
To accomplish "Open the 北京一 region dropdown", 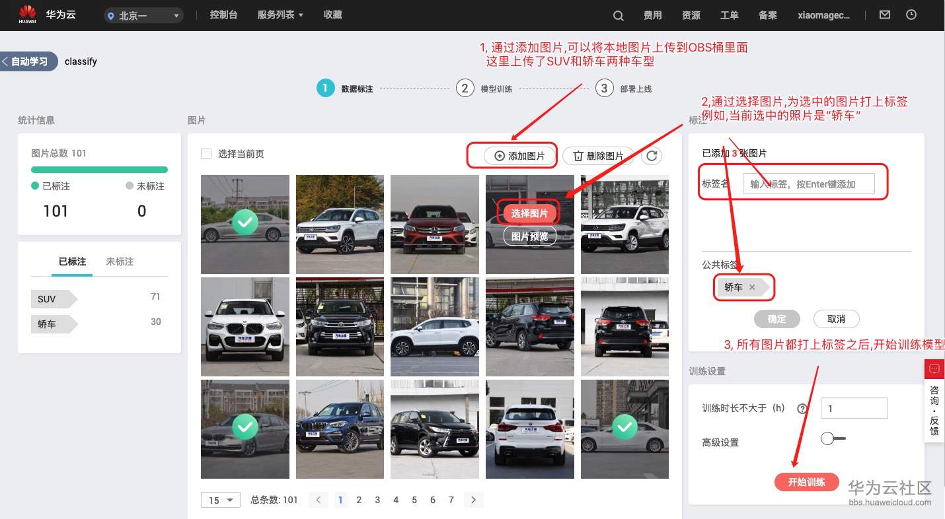I will pos(143,16).
